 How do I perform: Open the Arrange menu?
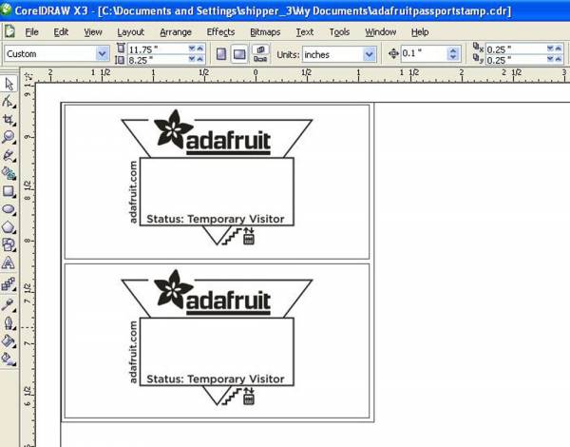point(176,32)
